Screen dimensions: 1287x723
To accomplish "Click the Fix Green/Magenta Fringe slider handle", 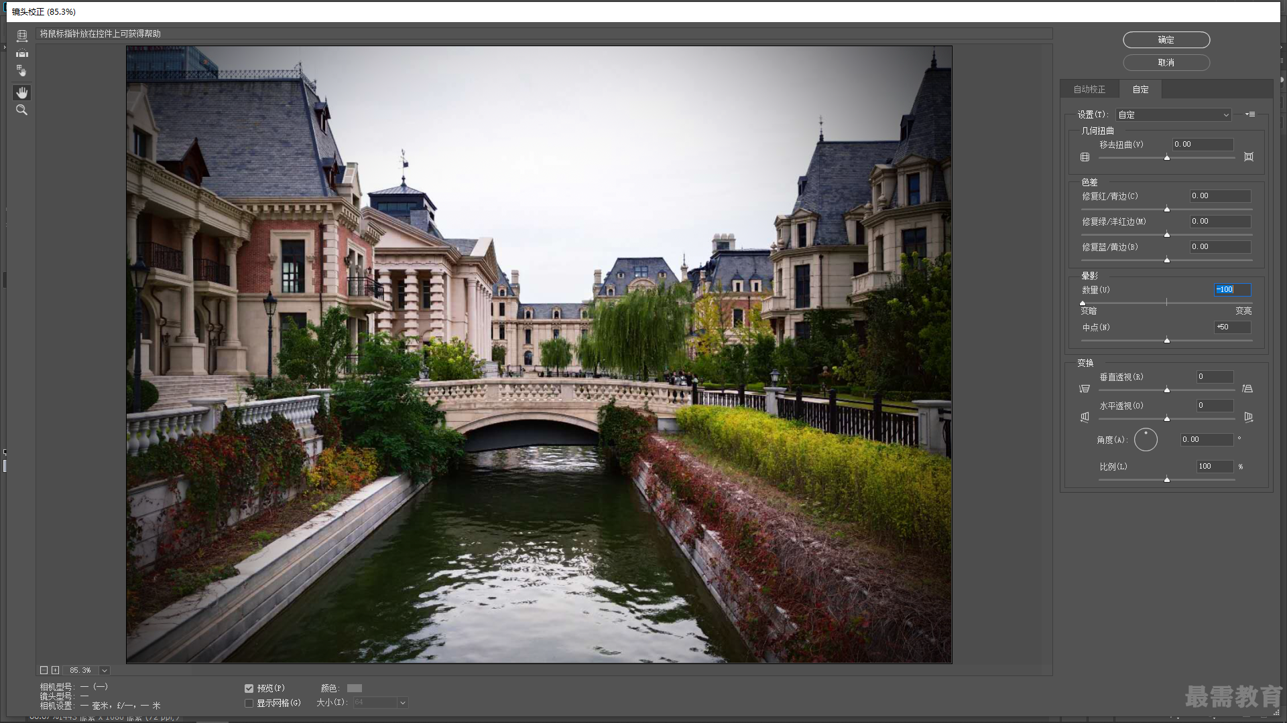I will point(1167,235).
